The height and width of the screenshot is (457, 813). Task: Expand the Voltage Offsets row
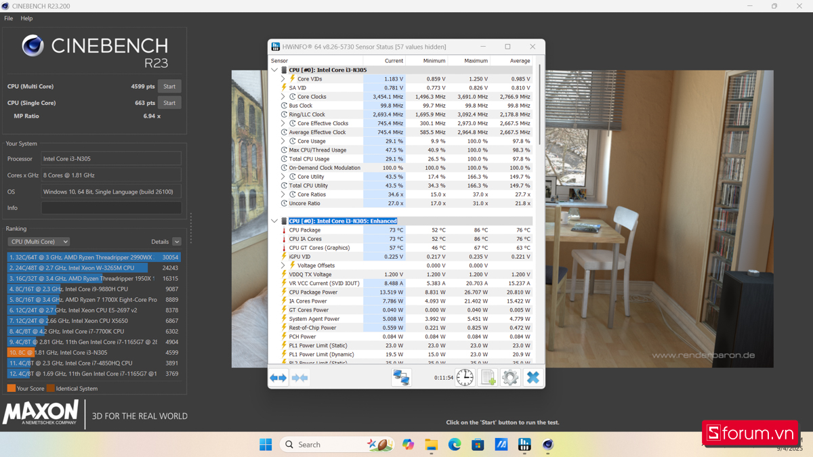283,265
